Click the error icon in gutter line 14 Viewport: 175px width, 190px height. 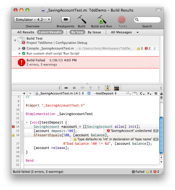coord(13,127)
